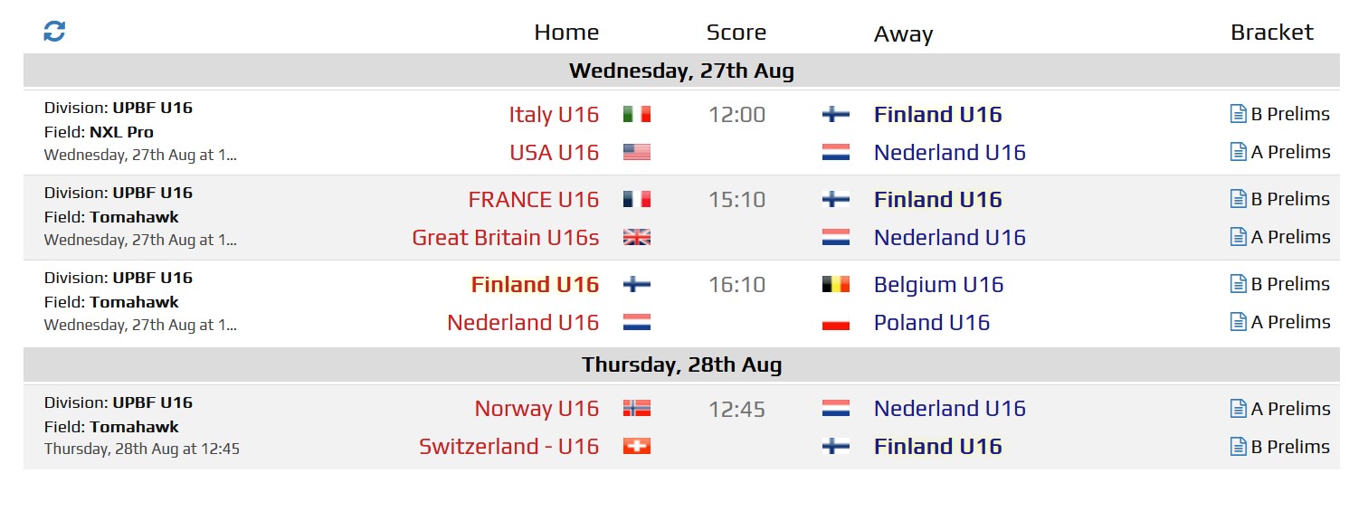This screenshot has height=511, width=1368.
Task: Open FRANCE U16 team link
Action: coord(534,199)
